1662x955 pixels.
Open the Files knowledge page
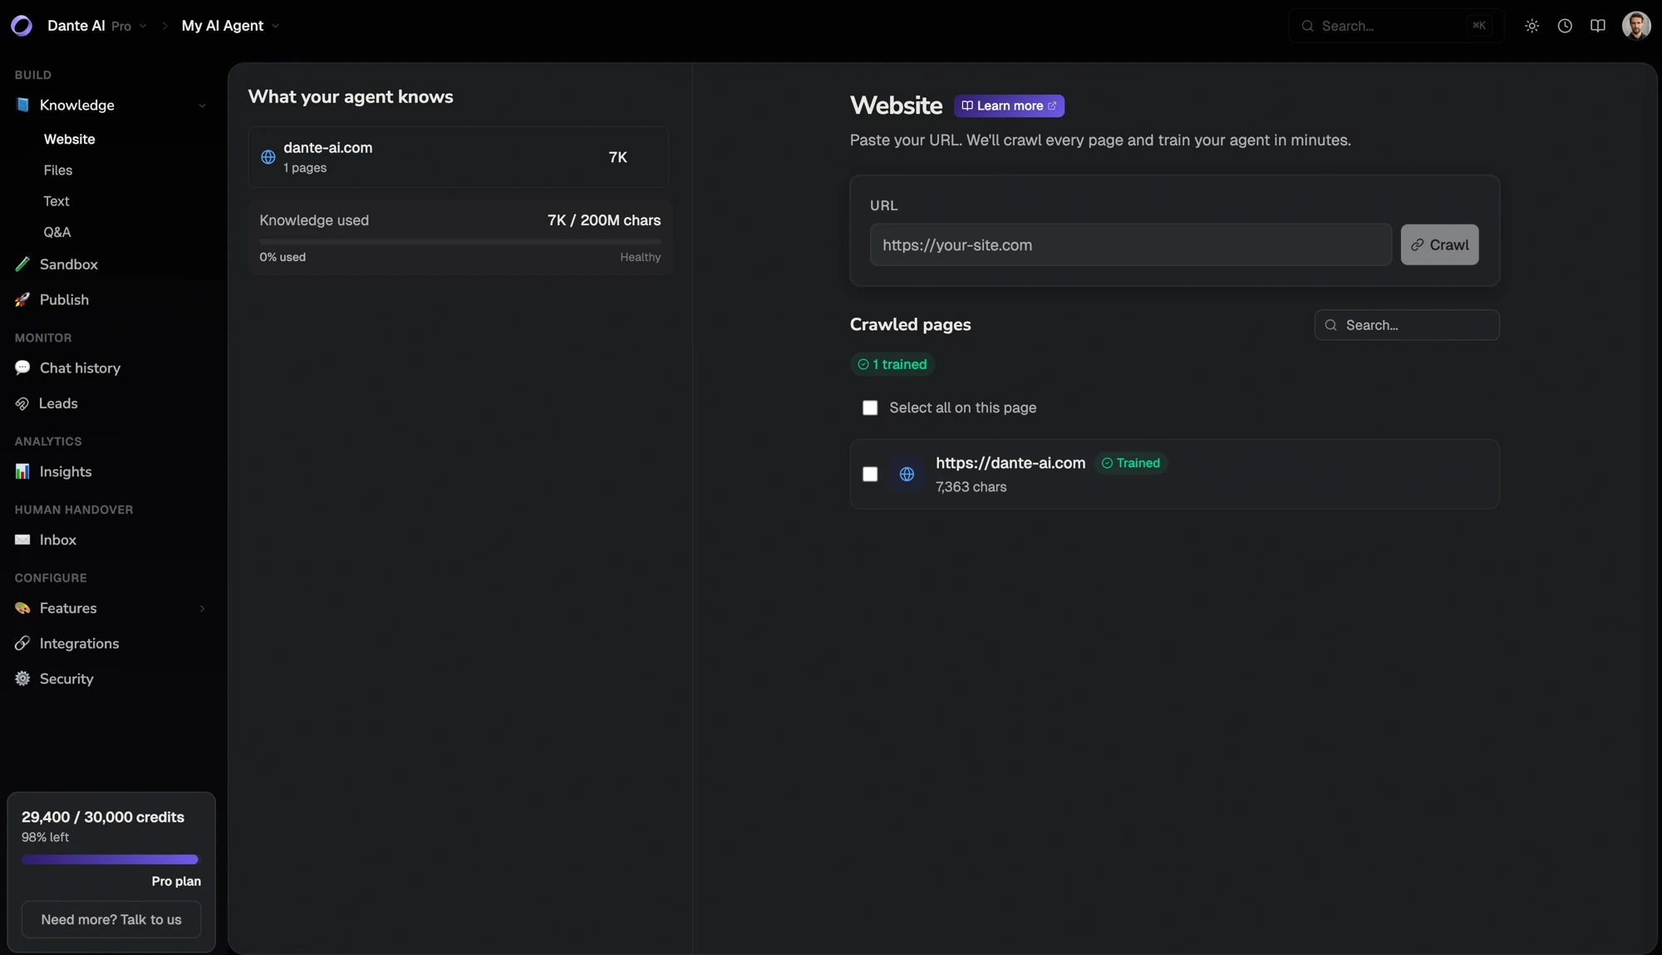pos(58,170)
